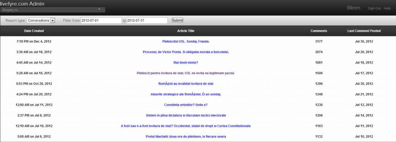Sort by Date Created column header
The width and height of the screenshot is (396, 142).
(x=34, y=31)
